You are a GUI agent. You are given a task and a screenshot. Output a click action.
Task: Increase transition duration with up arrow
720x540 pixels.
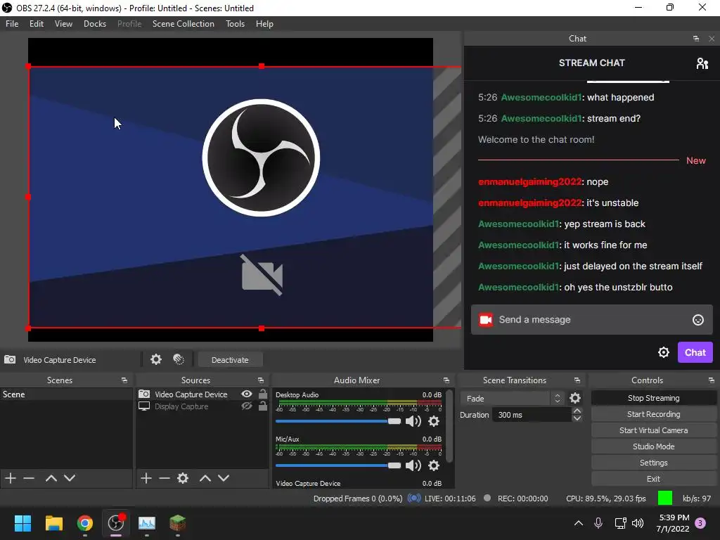577,411
